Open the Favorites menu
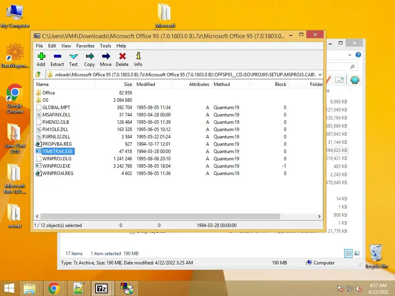395x296 pixels. [85, 46]
